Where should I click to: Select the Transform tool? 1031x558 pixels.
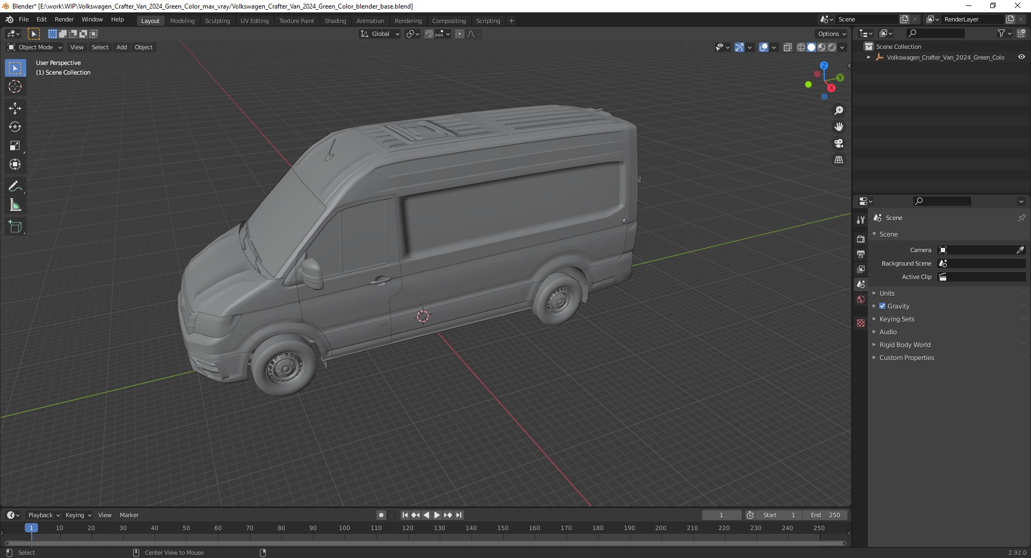pos(15,165)
